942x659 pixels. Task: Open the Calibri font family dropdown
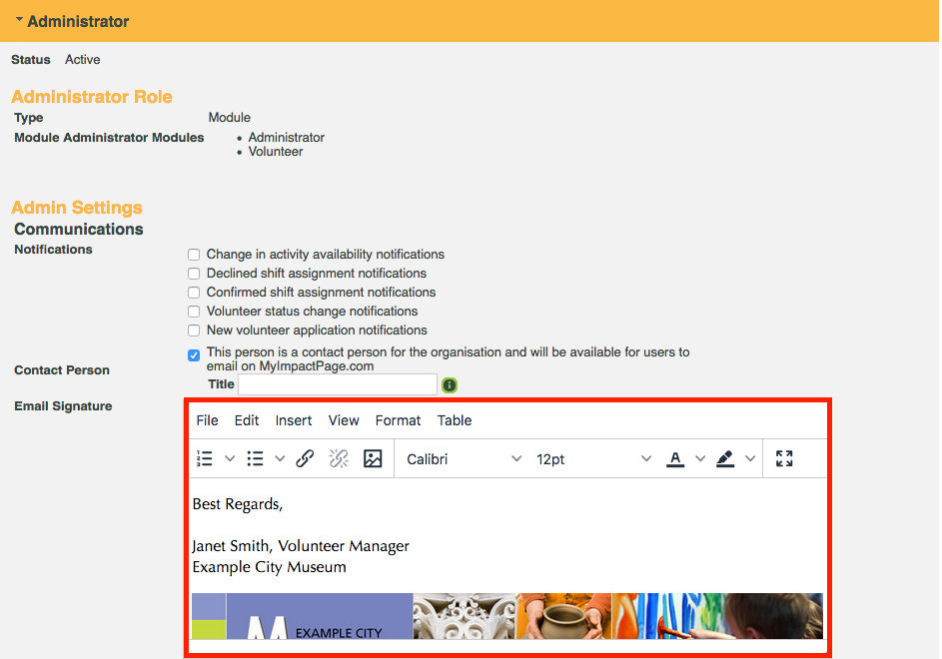464,459
